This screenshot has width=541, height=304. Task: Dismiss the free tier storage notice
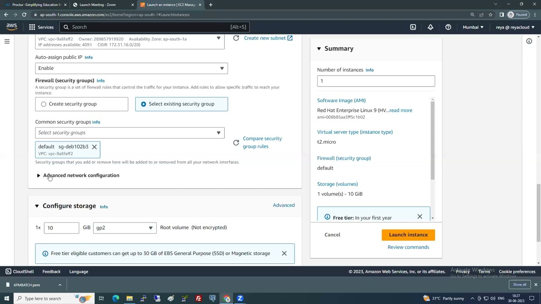click(x=284, y=253)
